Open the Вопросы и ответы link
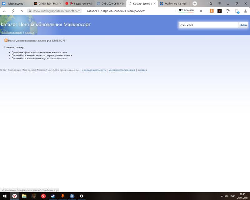This screenshot has height=200, width=250. 12,32
